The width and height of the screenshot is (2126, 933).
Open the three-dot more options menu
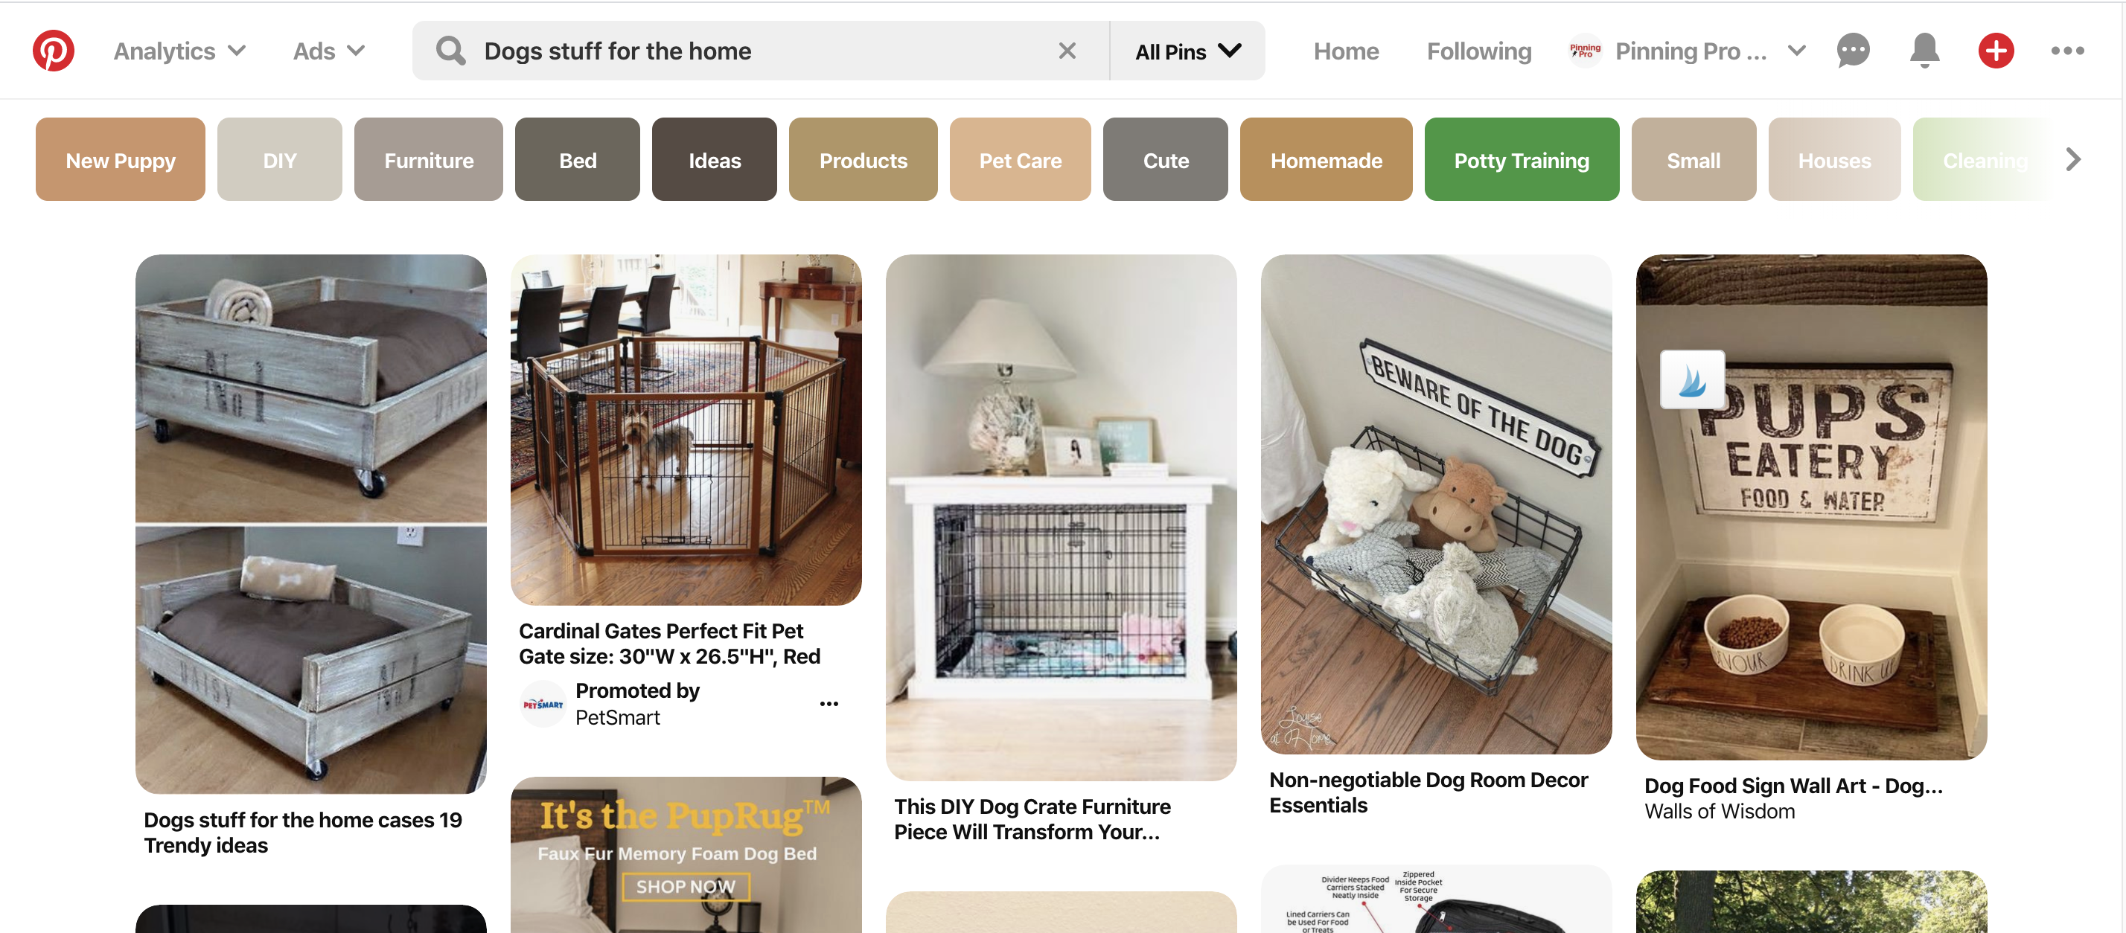point(2066,51)
